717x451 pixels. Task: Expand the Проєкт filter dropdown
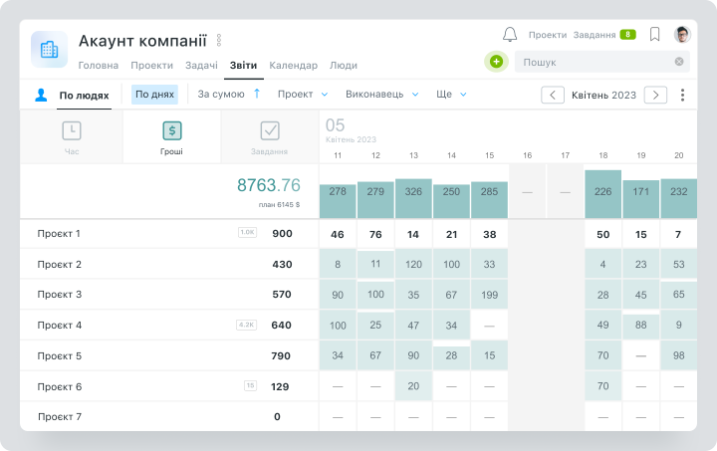pos(303,95)
